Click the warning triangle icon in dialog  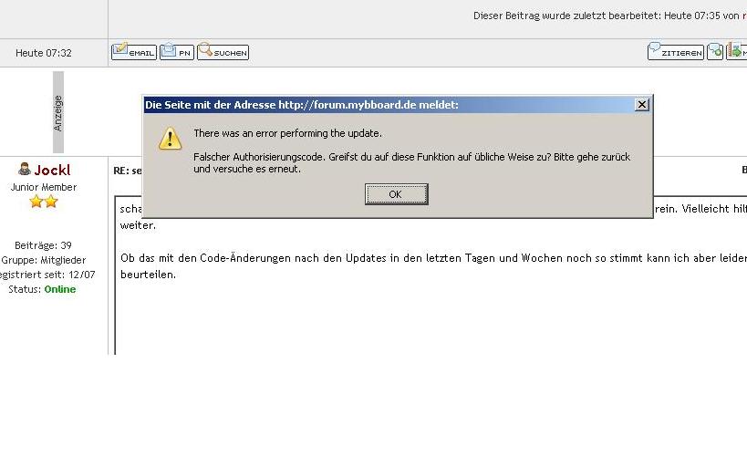tap(170, 139)
